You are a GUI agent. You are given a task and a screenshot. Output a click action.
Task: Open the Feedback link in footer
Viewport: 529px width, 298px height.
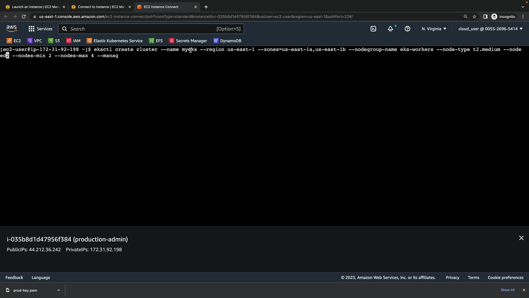[x=14, y=278]
